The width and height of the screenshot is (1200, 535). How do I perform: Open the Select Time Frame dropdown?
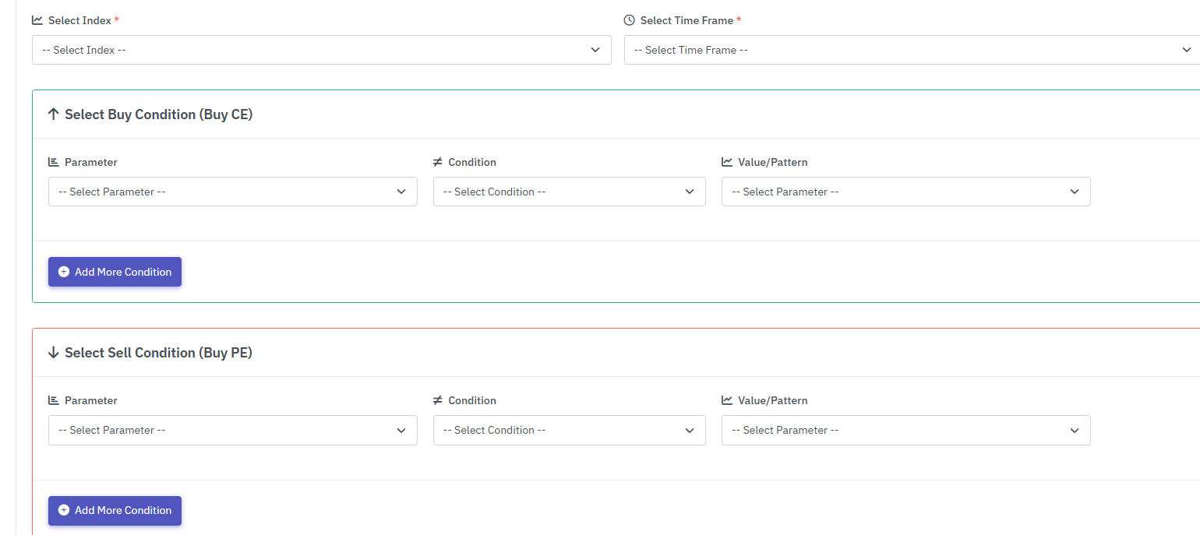click(x=912, y=49)
